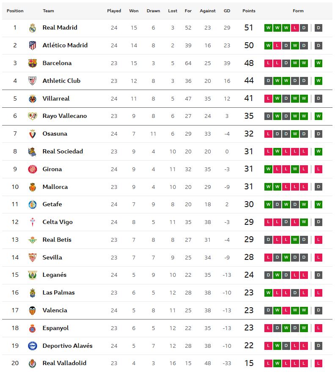Click the Rayo Vallecano crest

pos(33,116)
